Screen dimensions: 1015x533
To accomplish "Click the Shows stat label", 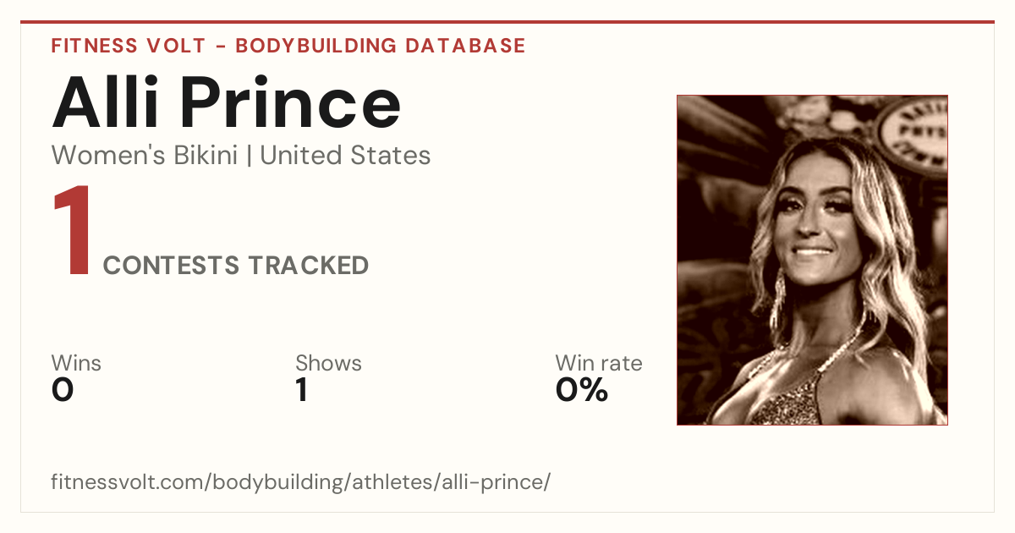I will tap(328, 364).
